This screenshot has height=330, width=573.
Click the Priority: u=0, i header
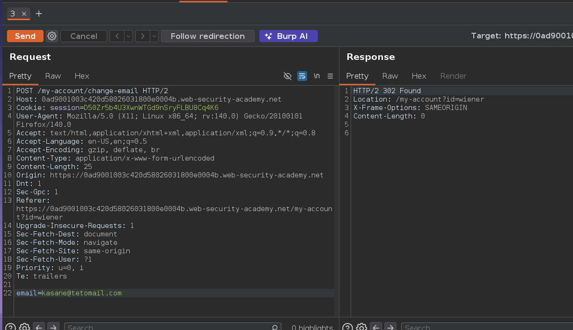(50, 268)
